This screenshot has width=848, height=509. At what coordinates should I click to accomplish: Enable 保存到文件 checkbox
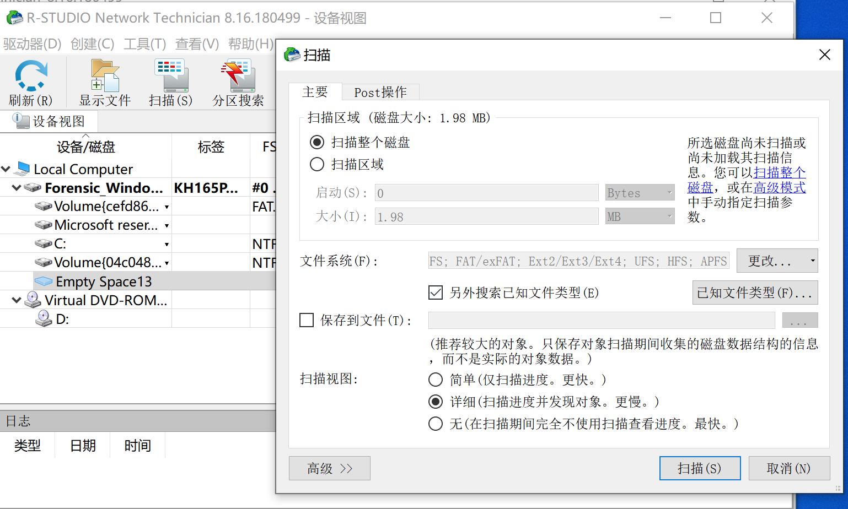click(x=307, y=320)
